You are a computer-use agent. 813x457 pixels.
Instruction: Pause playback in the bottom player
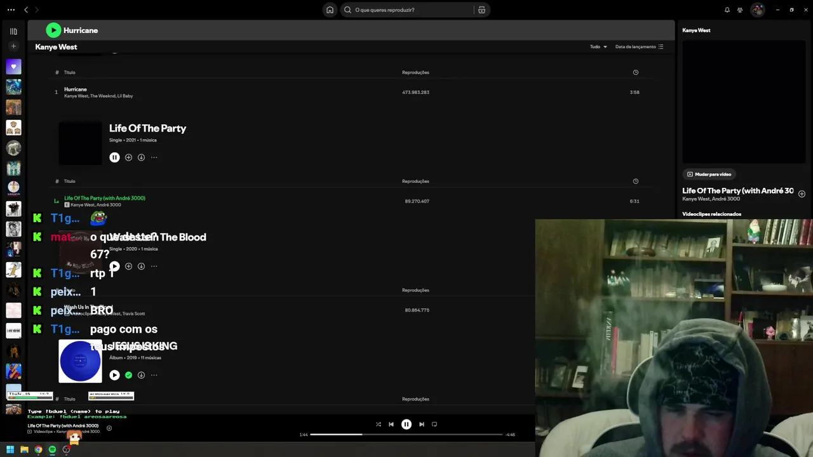point(406,425)
